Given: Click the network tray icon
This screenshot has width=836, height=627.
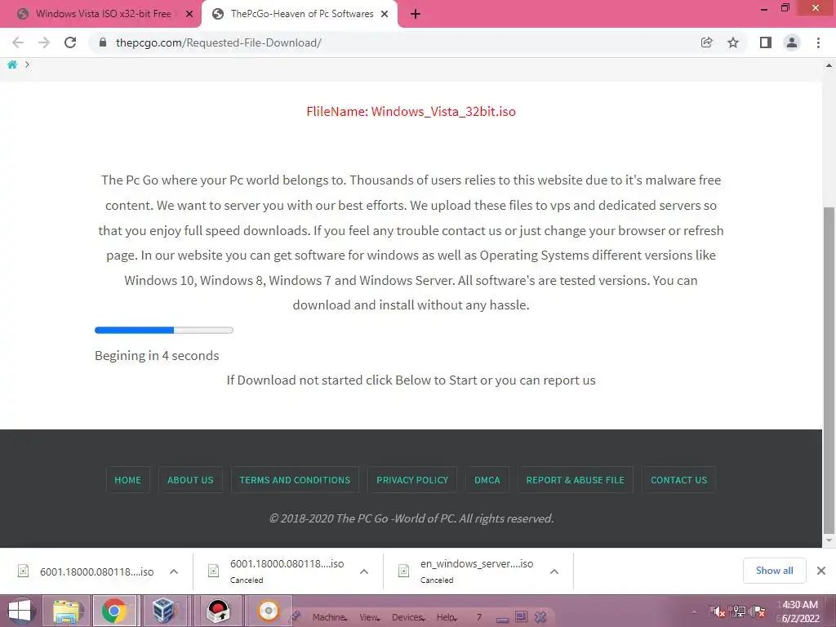Looking at the screenshot, I should click(739, 611).
